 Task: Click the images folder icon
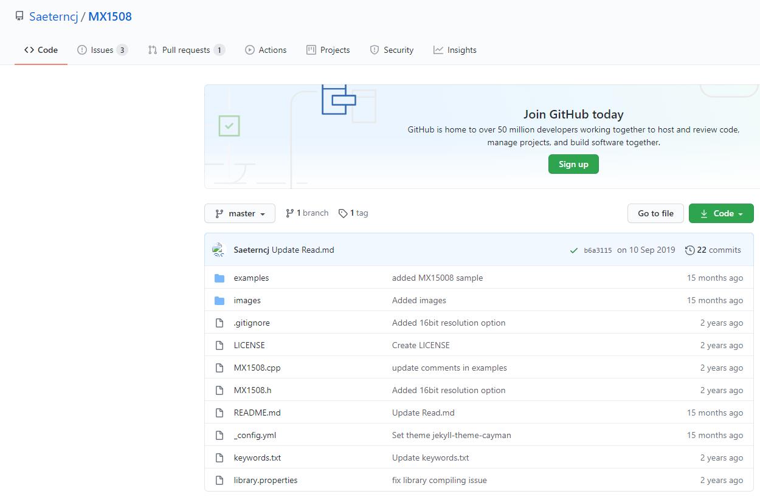coord(219,300)
